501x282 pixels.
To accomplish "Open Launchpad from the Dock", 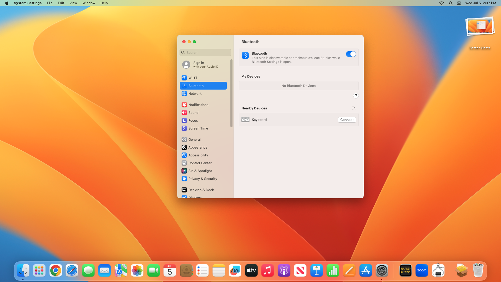I will point(39,271).
